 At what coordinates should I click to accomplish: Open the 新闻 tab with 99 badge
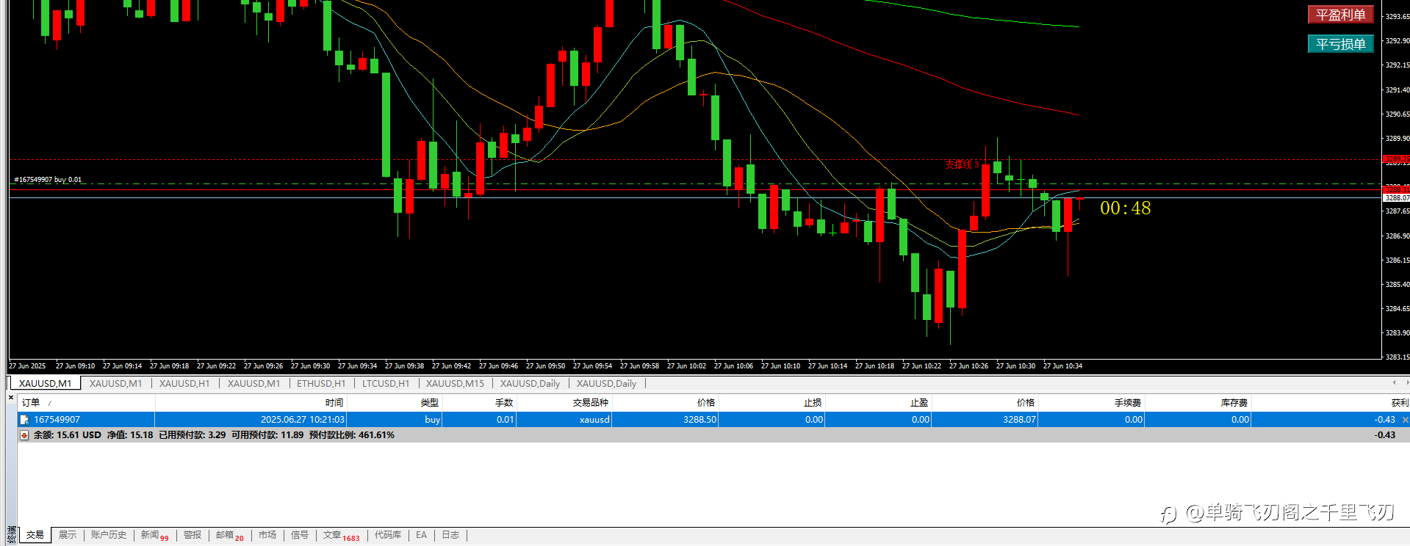[x=154, y=535]
